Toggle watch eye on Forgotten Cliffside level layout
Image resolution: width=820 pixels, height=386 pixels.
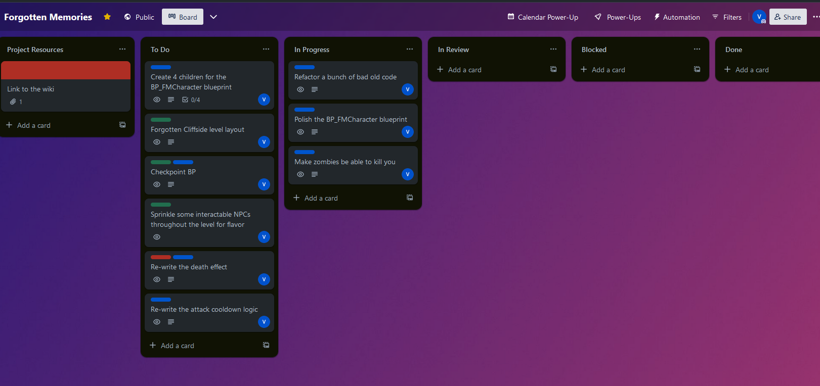[157, 142]
